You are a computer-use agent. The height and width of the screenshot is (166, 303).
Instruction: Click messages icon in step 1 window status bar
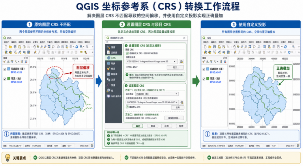coord(92,146)
